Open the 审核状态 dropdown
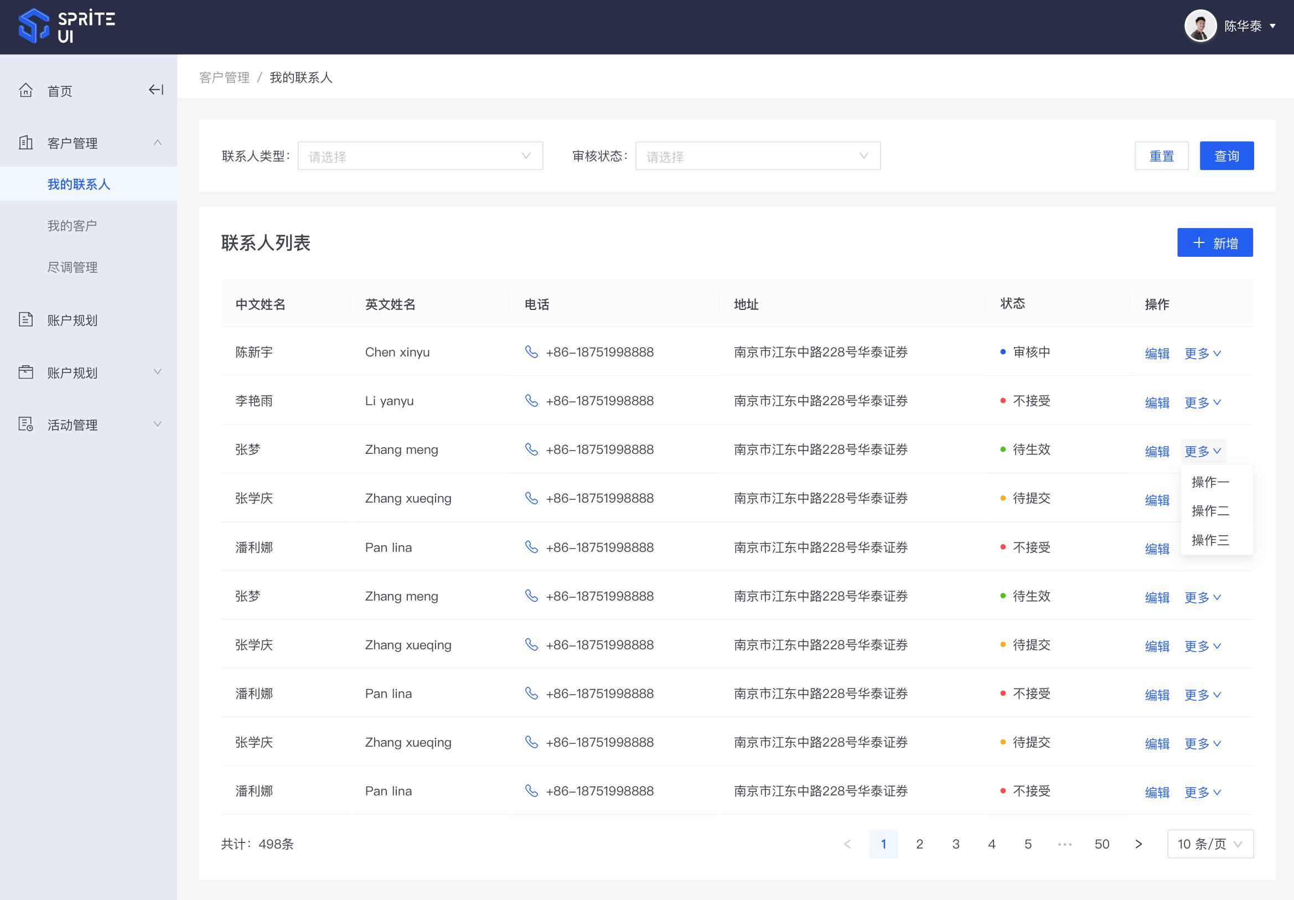The image size is (1294, 900). click(x=758, y=156)
